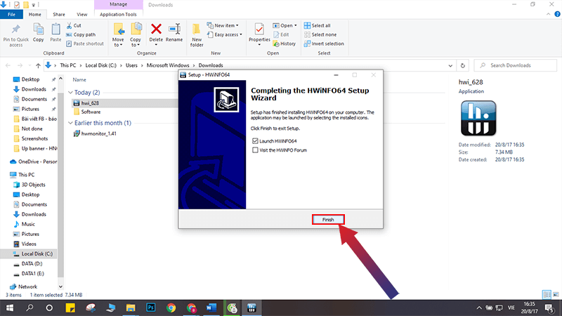This screenshot has height=316, width=562.
Task: Open New item dropdown
Action: (x=223, y=25)
